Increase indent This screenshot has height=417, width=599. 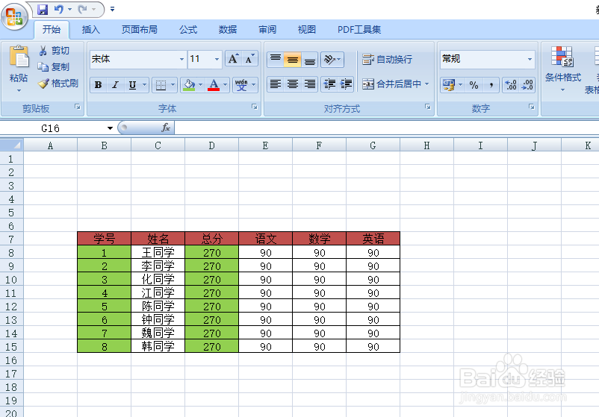coord(346,84)
